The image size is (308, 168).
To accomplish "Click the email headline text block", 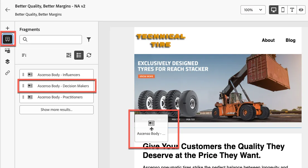I will tap(214, 151).
